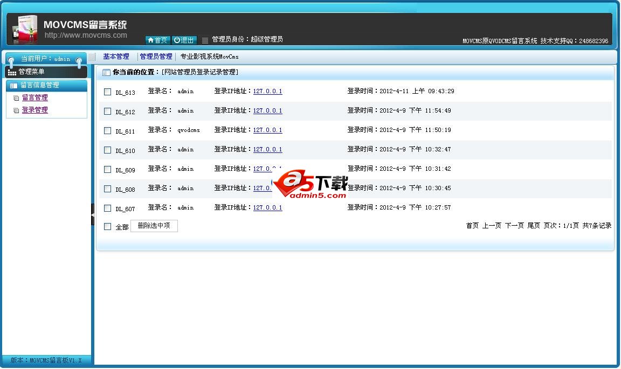621x369 pixels.
Task: Click the record ID DL_609 text
Action: point(125,170)
